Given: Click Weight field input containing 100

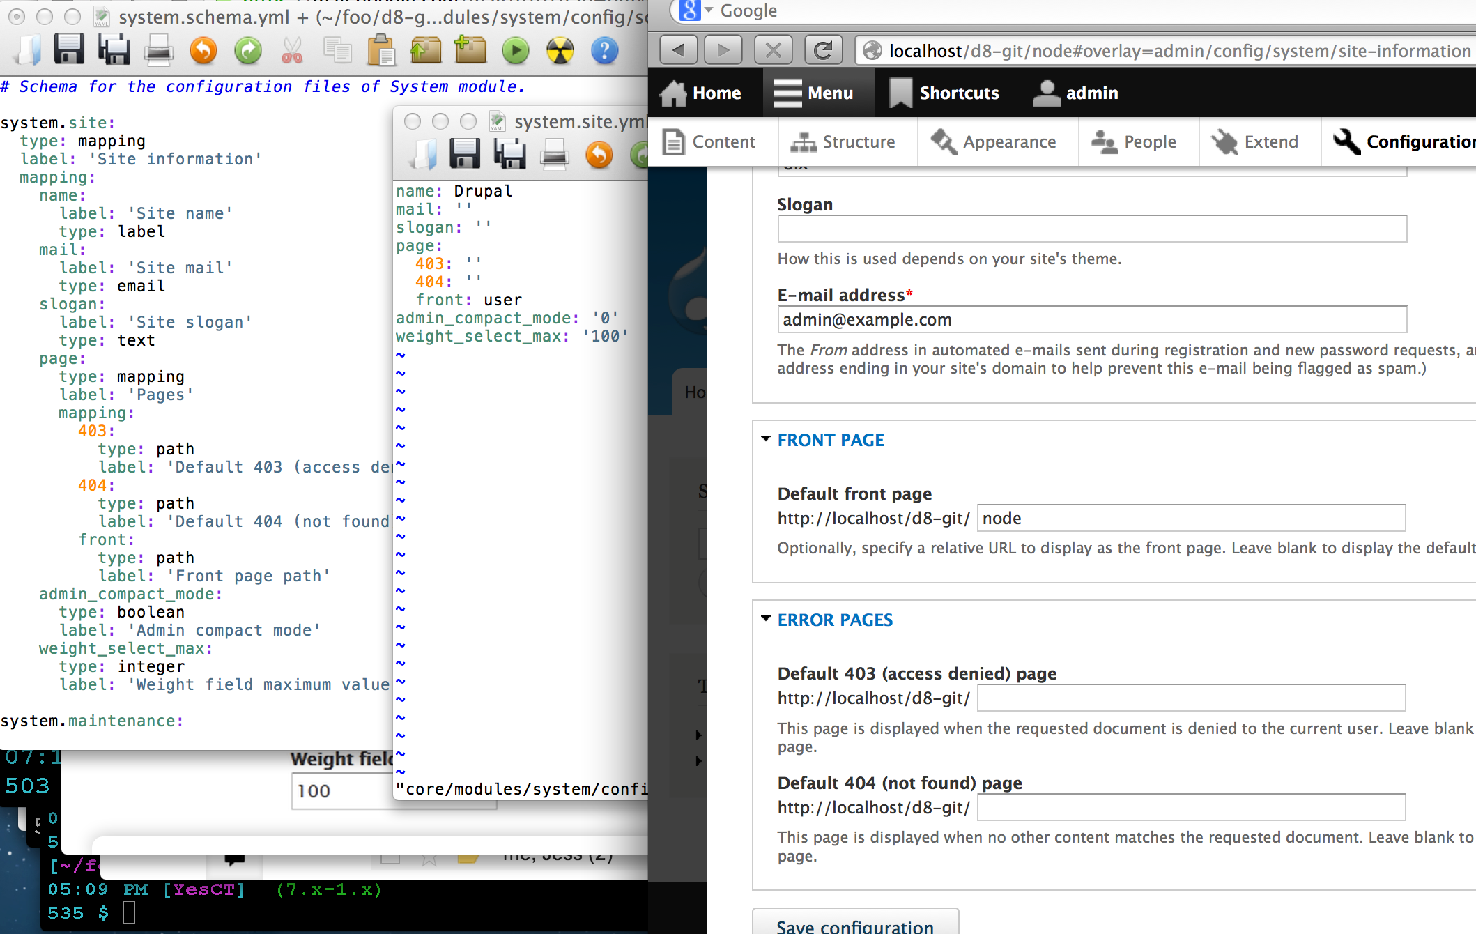Looking at the screenshot, I should [341, 791].
